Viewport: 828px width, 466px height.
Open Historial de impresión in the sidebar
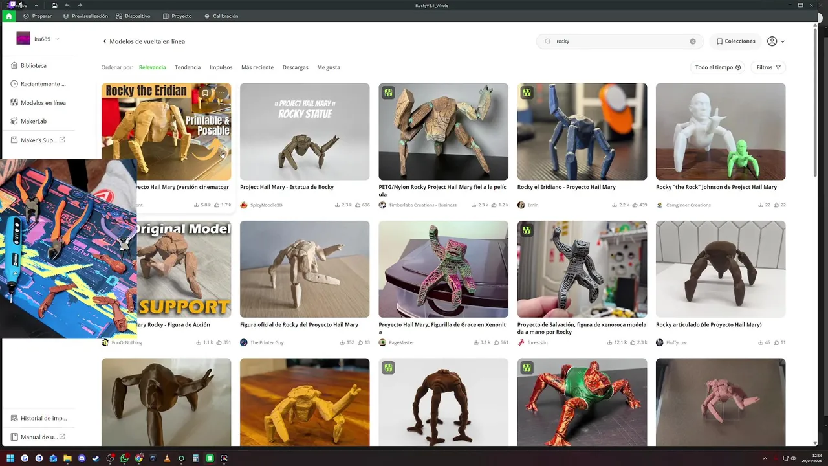tap(39, 418)
